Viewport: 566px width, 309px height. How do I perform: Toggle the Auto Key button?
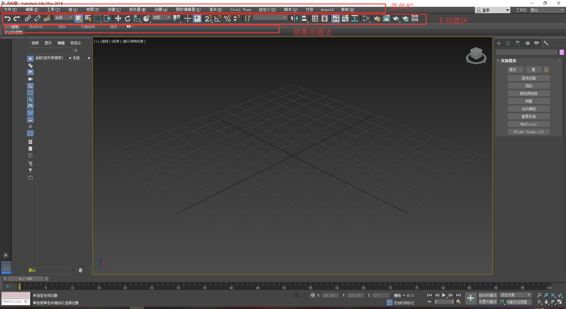pyautogui.click(x=488, y=295)
